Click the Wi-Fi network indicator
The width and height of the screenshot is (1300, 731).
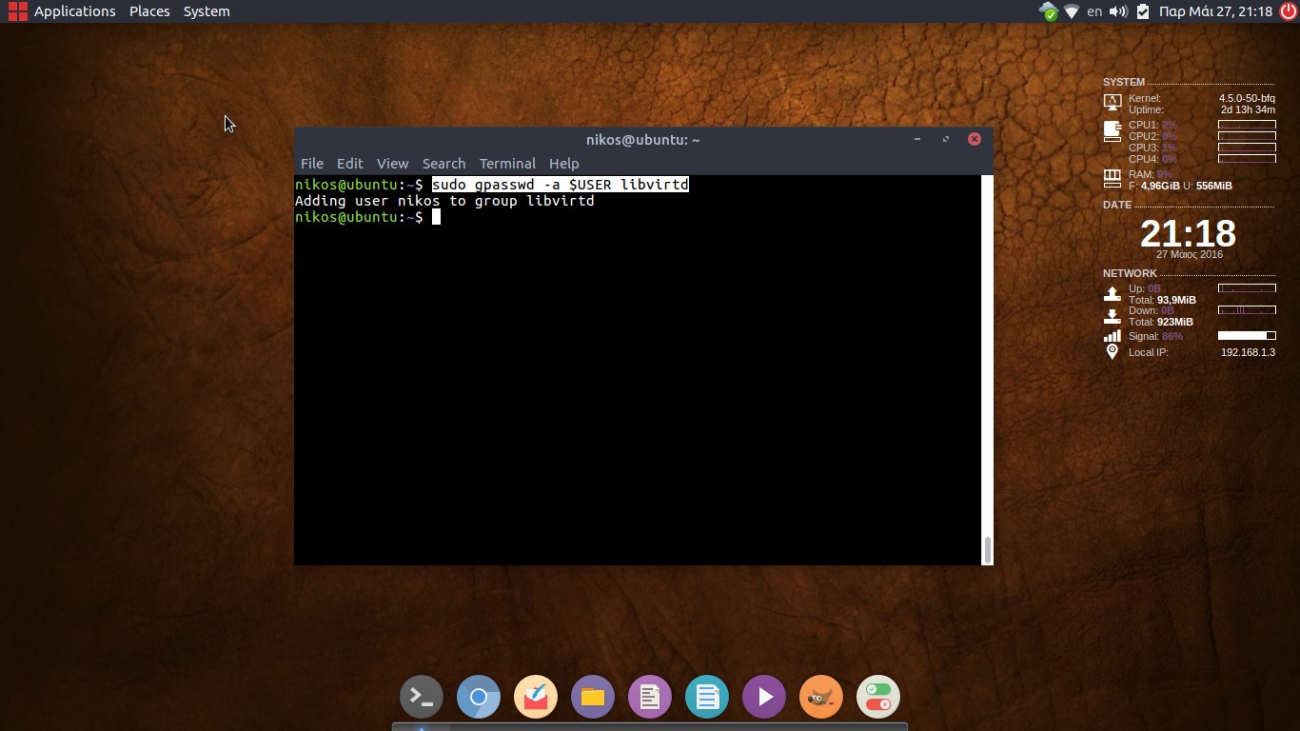click(x=1072, y=11)
